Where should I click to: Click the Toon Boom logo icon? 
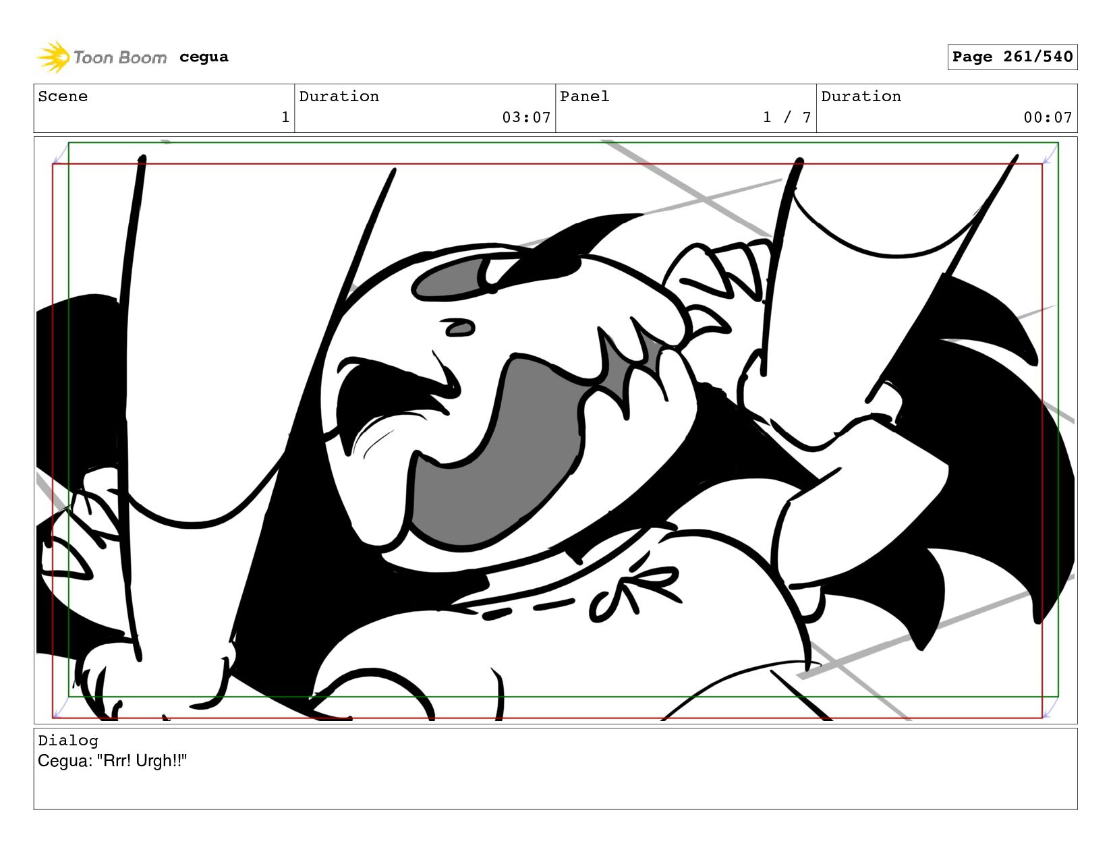point(53,57)
